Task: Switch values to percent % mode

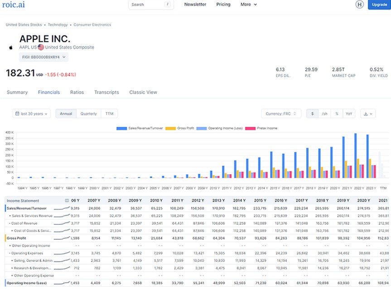Action: (x=337, y=114)
